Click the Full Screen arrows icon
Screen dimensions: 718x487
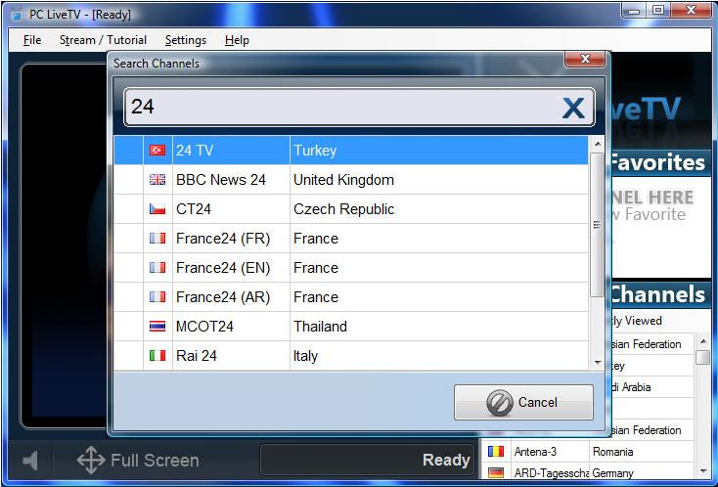tap(91, 460)
